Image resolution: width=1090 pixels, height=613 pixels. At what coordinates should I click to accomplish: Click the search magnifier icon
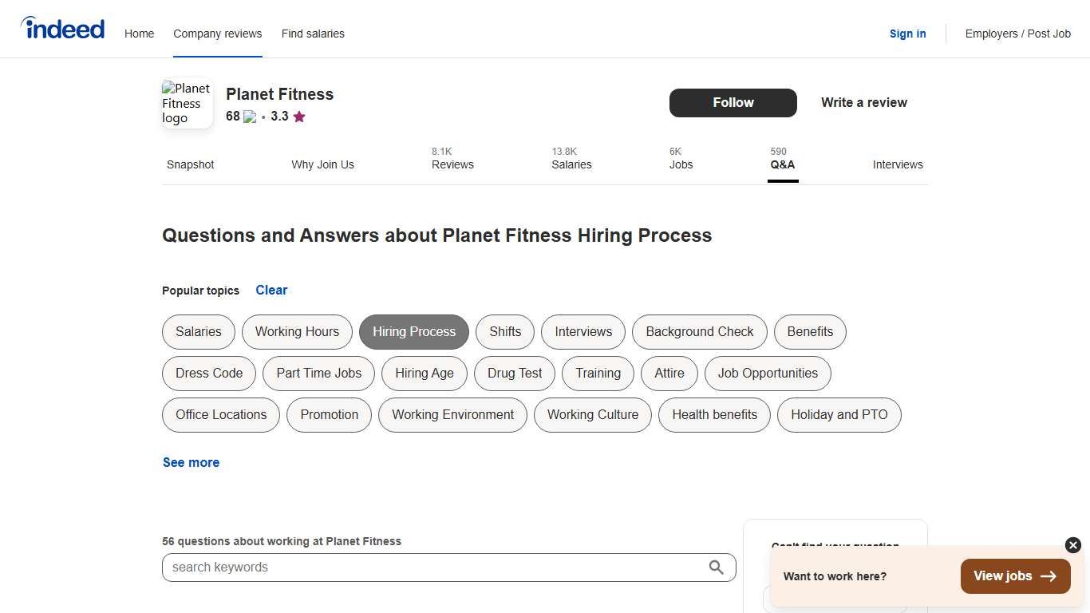click(716, 567)
